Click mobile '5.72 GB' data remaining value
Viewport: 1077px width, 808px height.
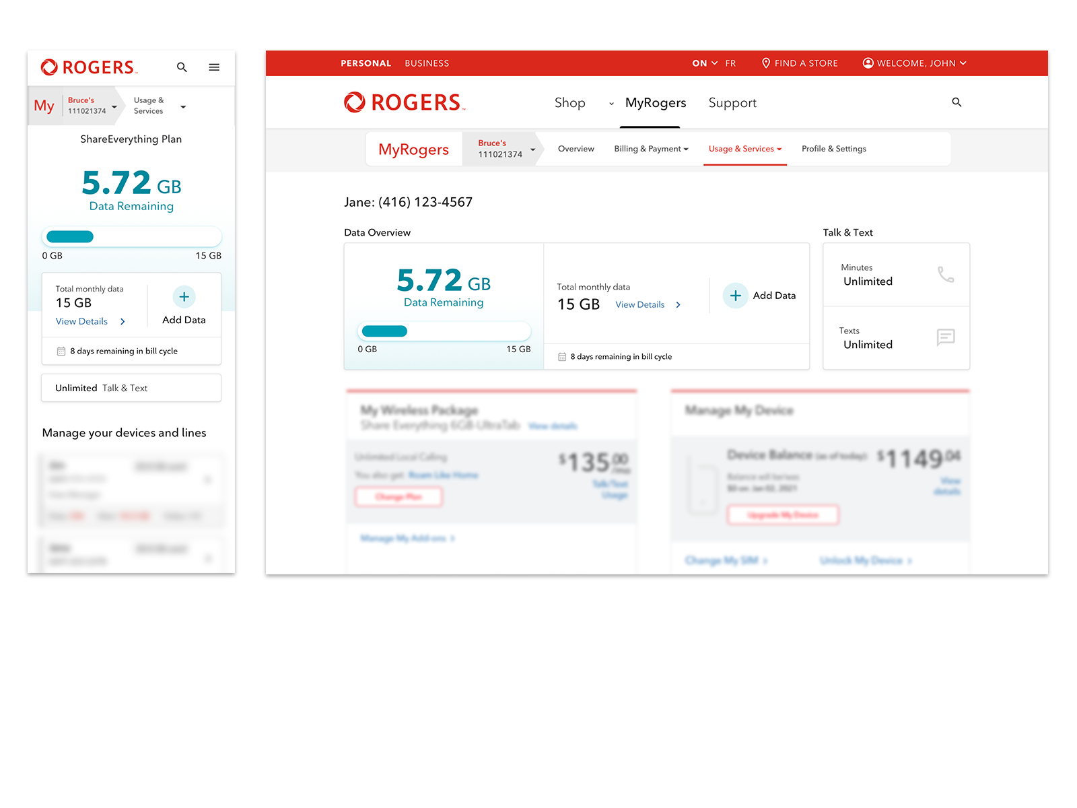coord(131,182)
